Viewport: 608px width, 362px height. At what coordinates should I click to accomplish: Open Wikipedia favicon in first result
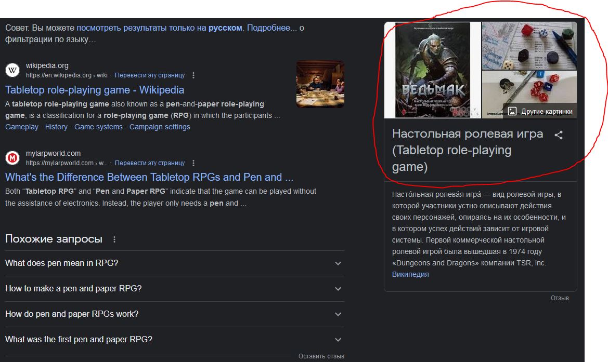[12, 70]
